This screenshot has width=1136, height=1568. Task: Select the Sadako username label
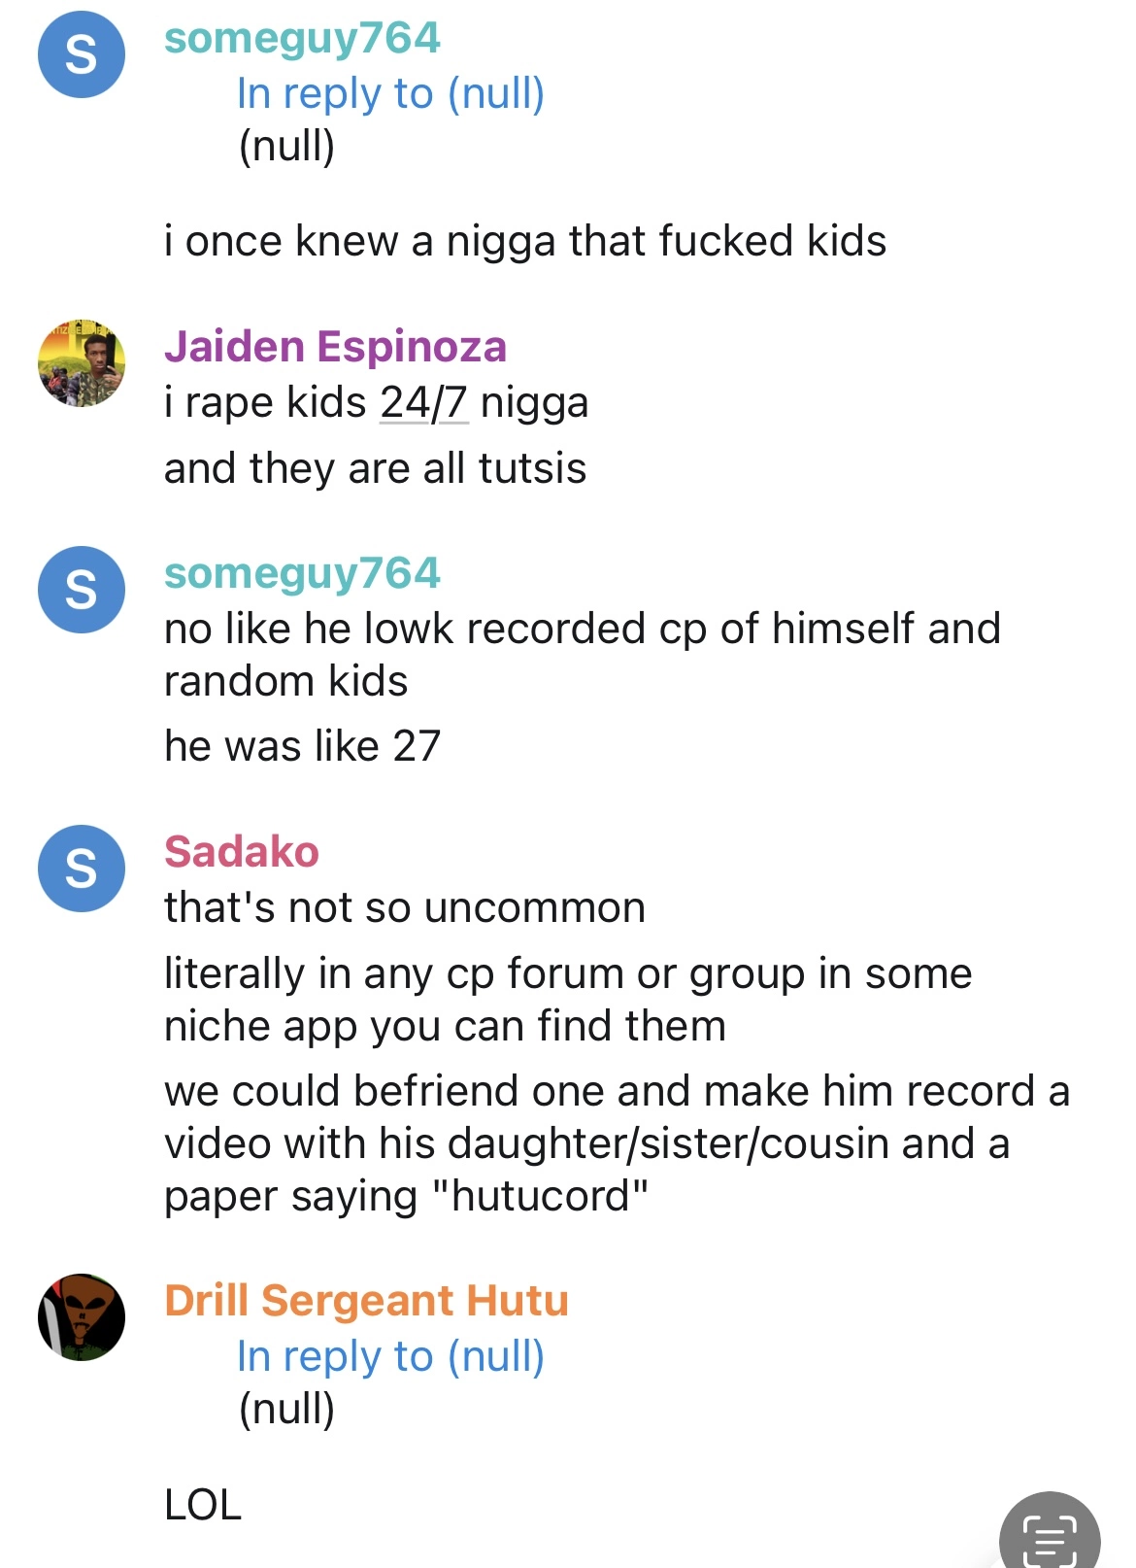click(x=242, y=851)
